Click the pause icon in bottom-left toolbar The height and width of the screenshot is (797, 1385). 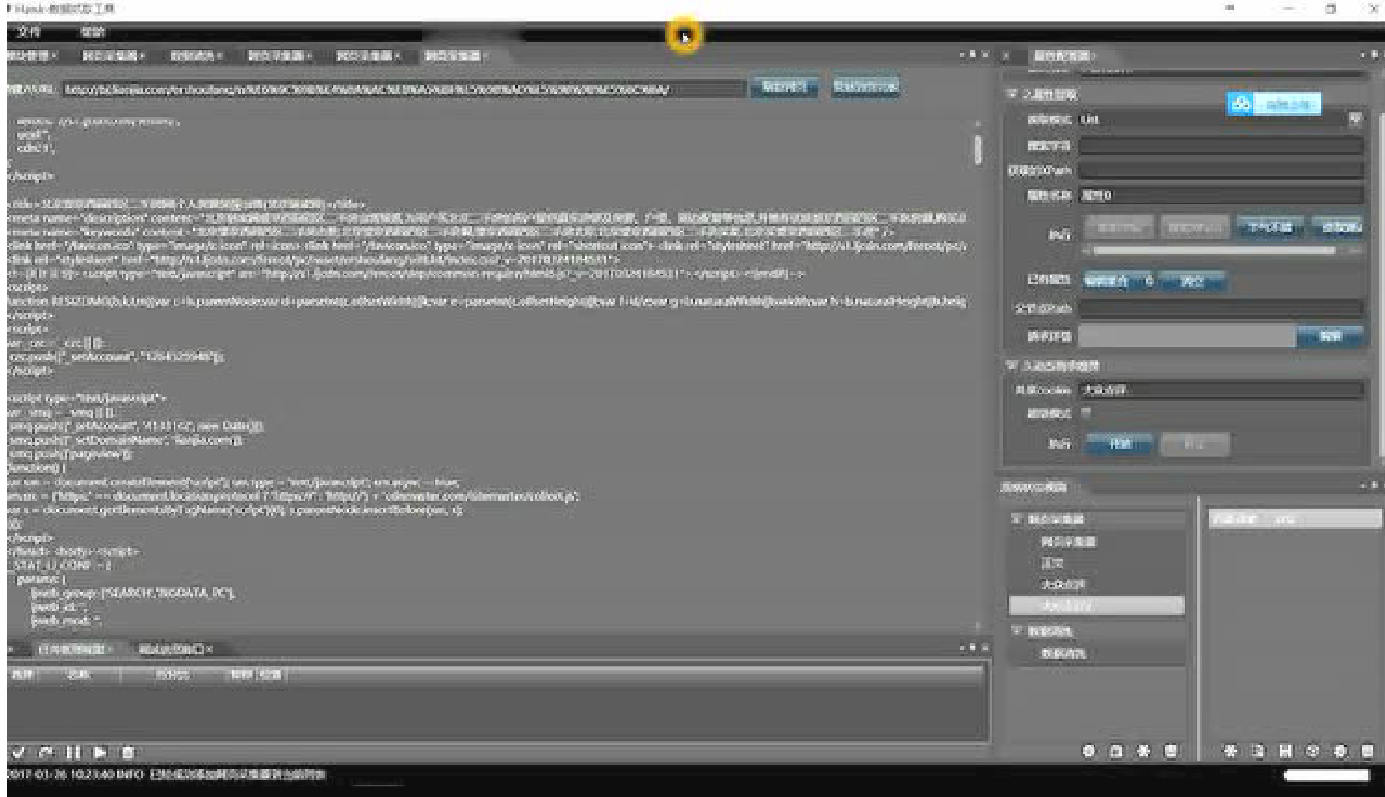click(73, 752)
